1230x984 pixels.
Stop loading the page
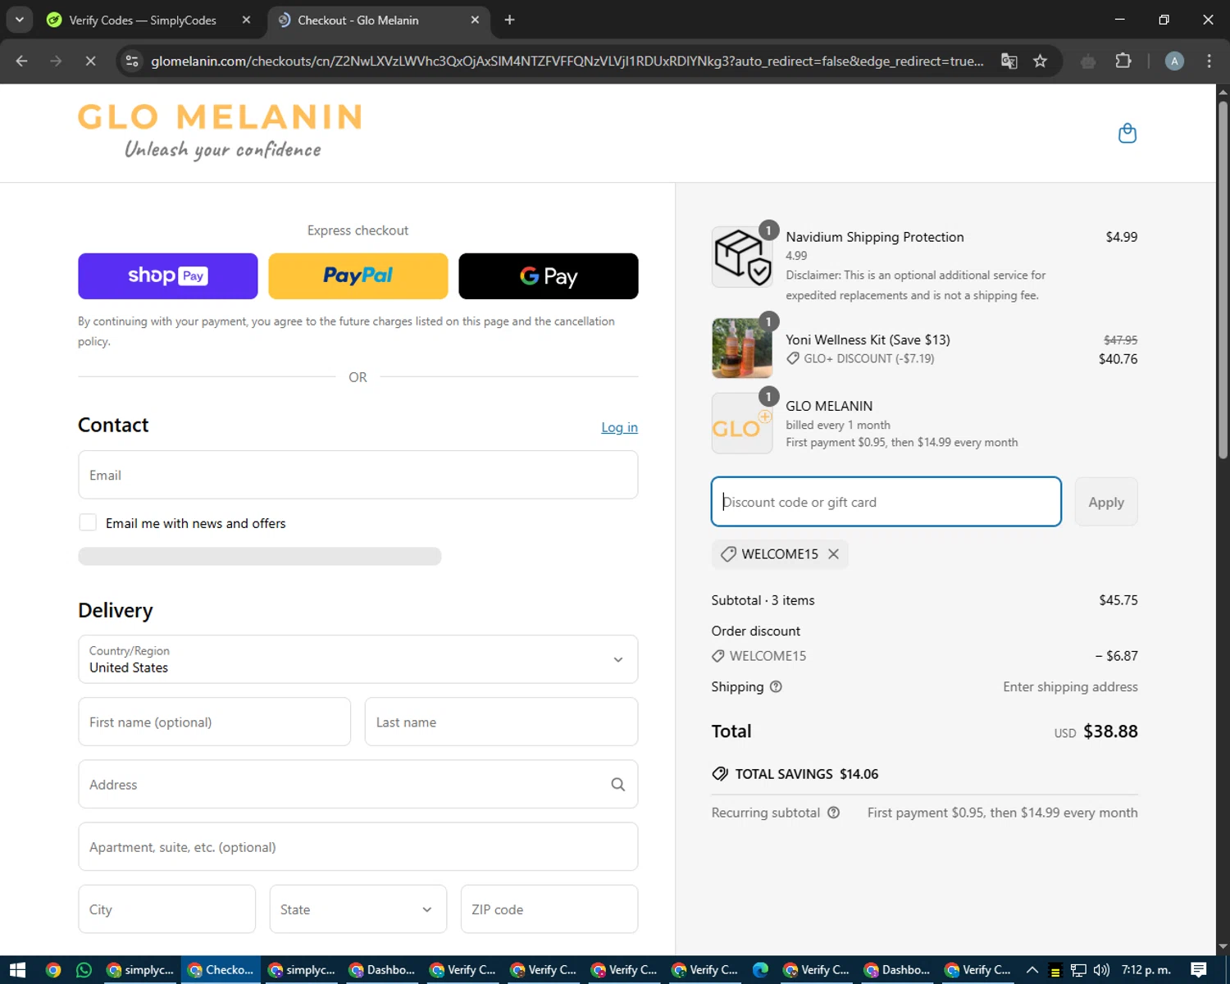(x=90, y=61)
